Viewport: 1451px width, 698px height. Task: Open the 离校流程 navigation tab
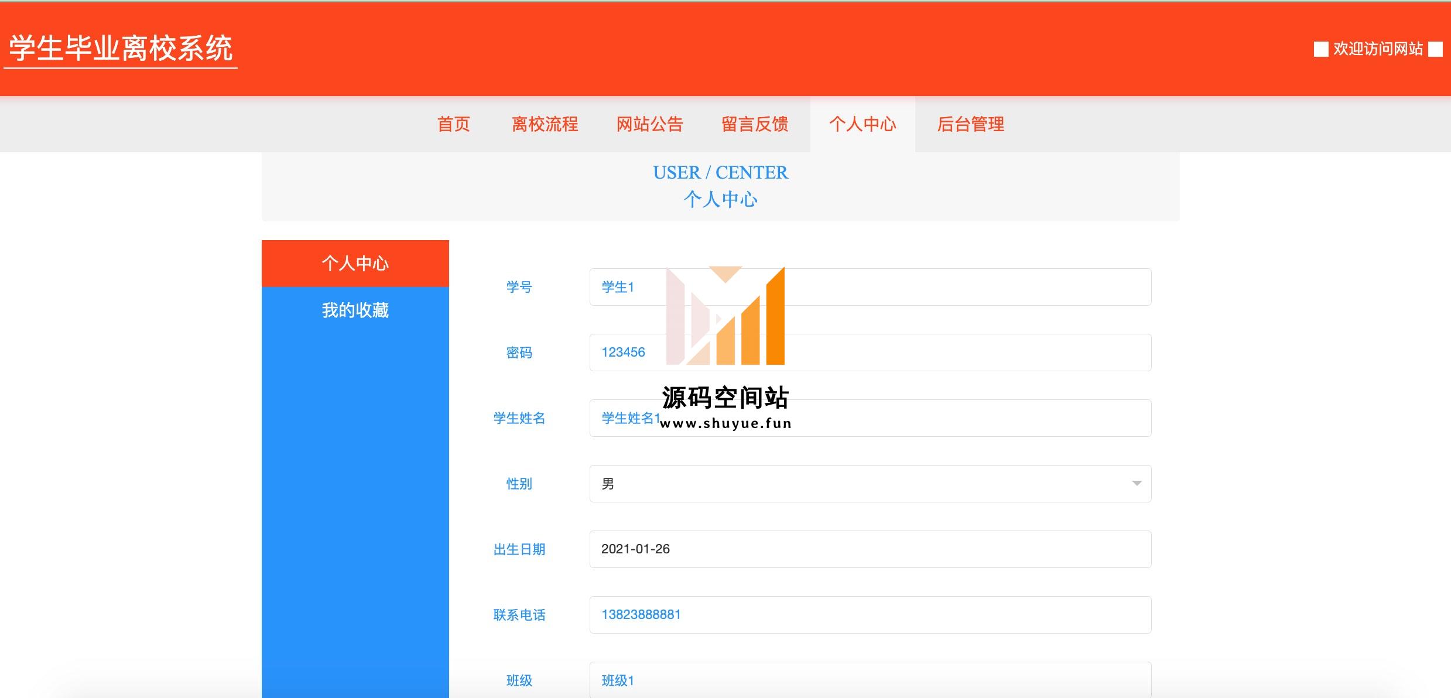545,124
